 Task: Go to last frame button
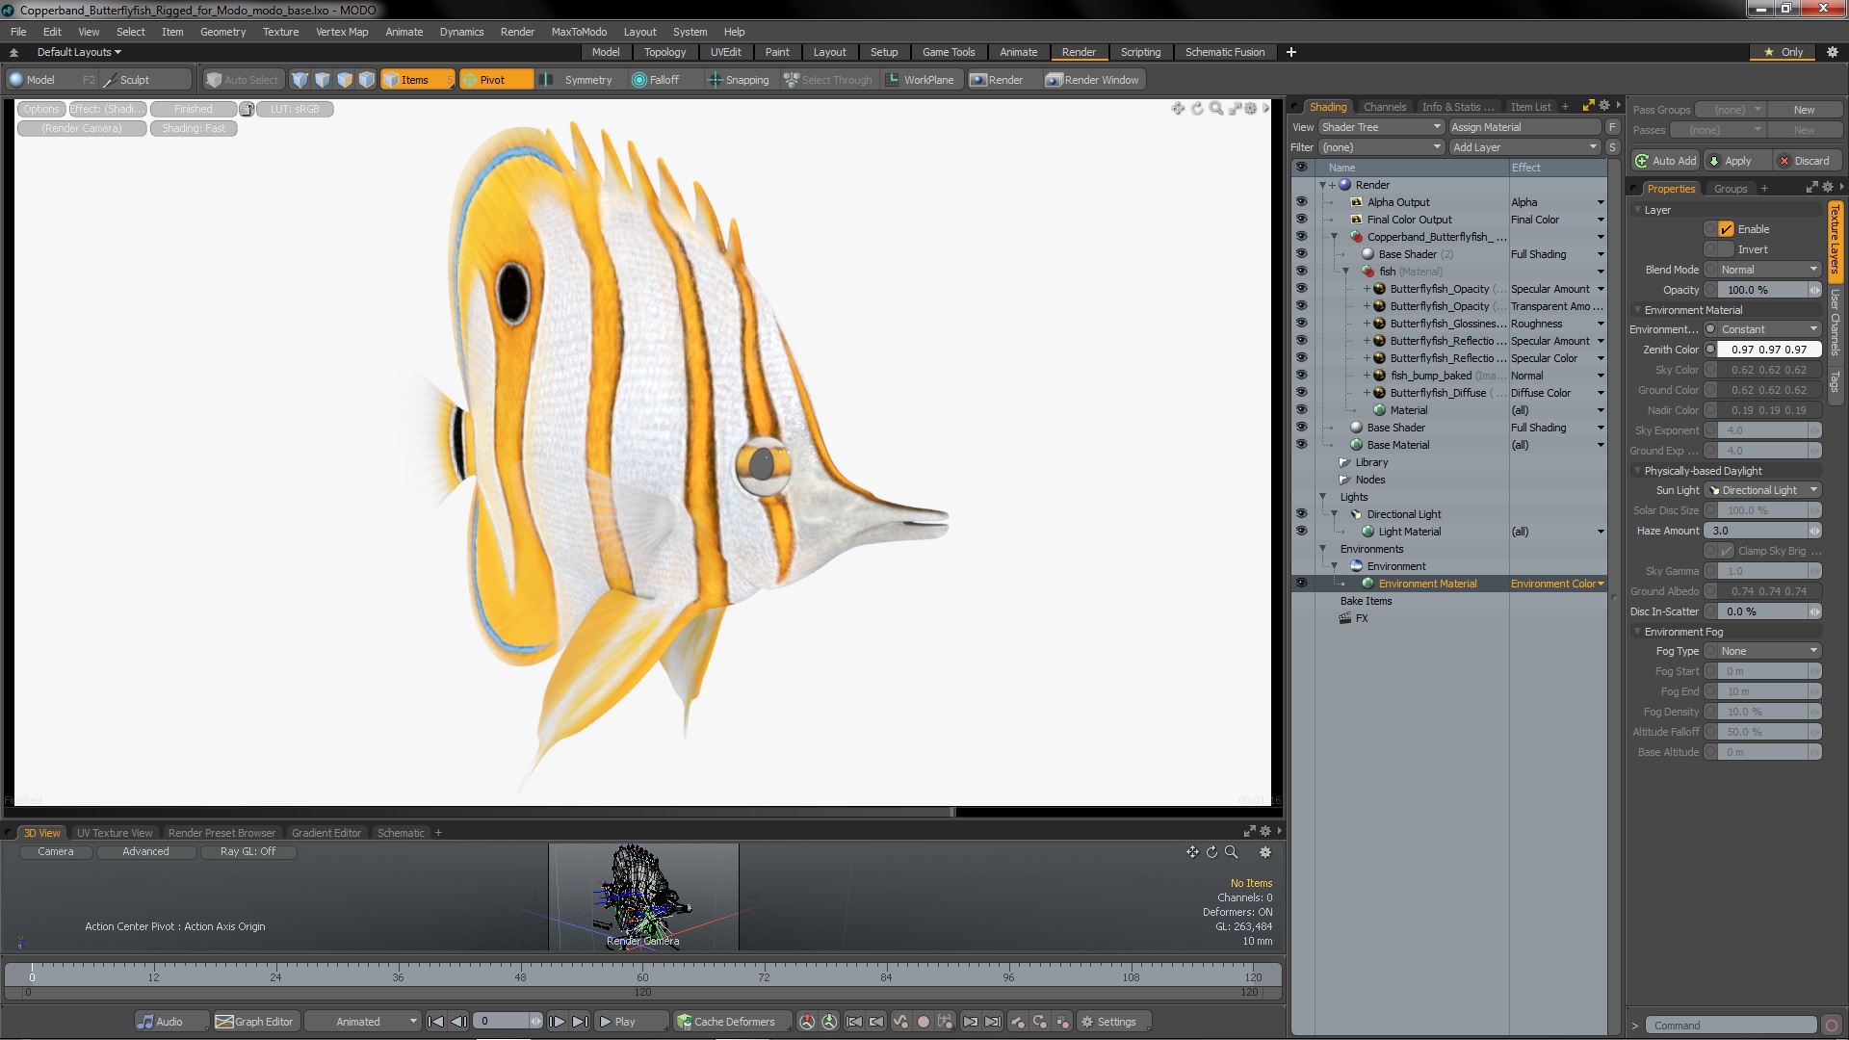tap(580, 1022)
